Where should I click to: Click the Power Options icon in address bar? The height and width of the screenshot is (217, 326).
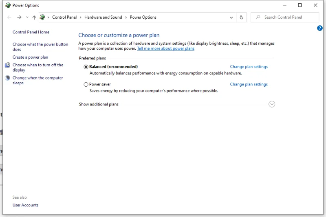42,17
